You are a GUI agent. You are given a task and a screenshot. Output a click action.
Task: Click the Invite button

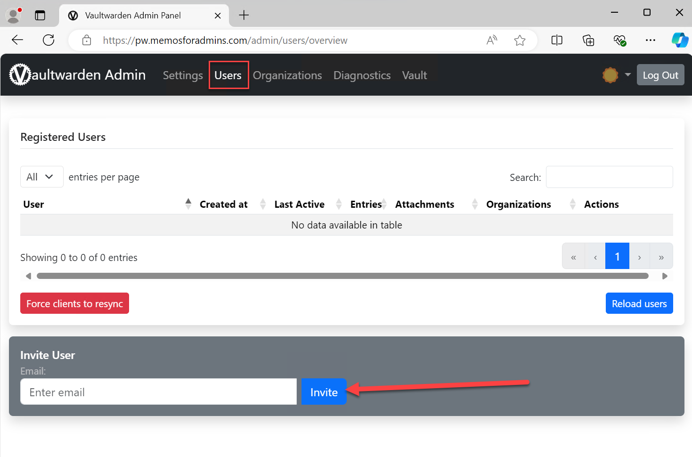324,392
